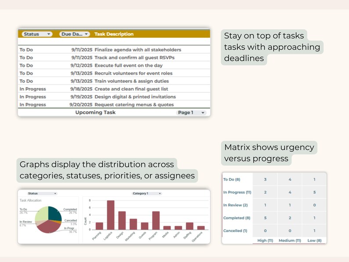Select task 'Track and confirm all guest RSVPs'
Viewport: 349px width, 262px height.
135,58
